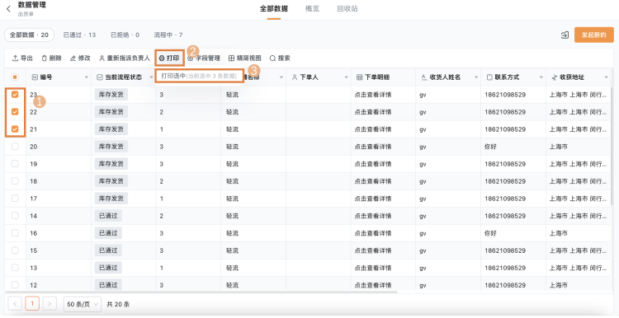Screen dimensions: 619x318
Task: Click the 轻流 cell in row 13
Action: (232, 268)
